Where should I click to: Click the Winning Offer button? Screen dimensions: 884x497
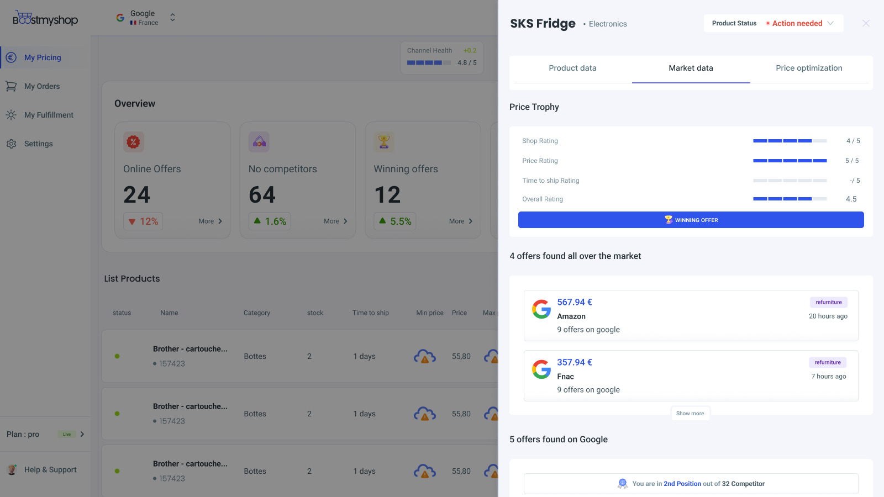(691, 220)
